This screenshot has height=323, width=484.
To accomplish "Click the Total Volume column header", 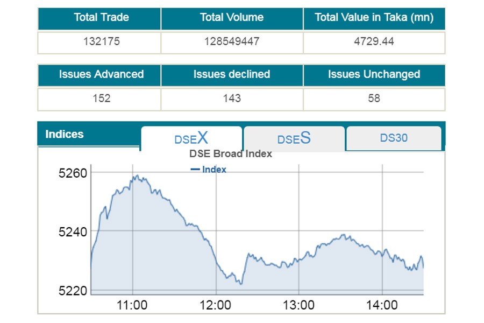I will click(x=232, y=17).
